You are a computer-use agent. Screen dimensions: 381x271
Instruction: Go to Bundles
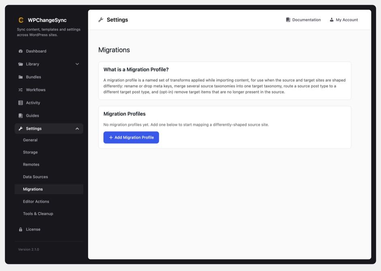click(49, 77)
